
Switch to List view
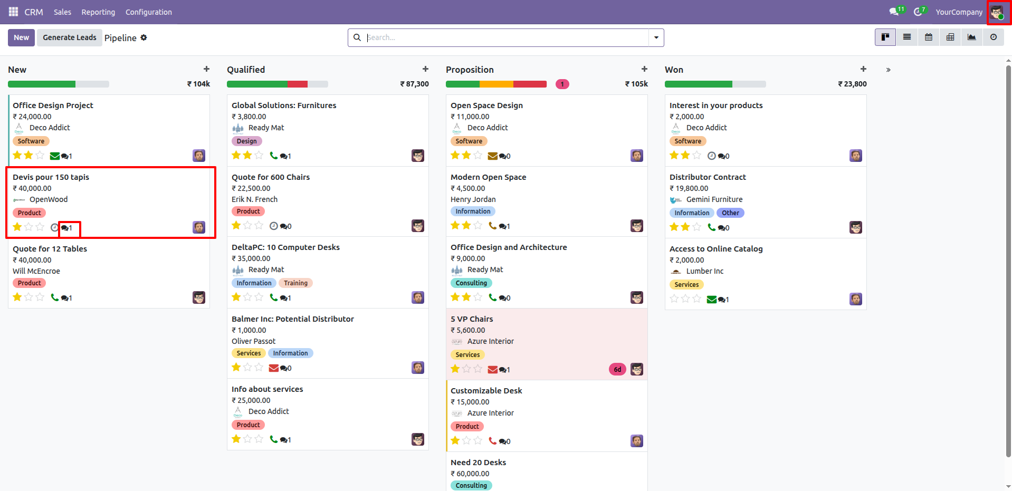[x=907, y=37]
